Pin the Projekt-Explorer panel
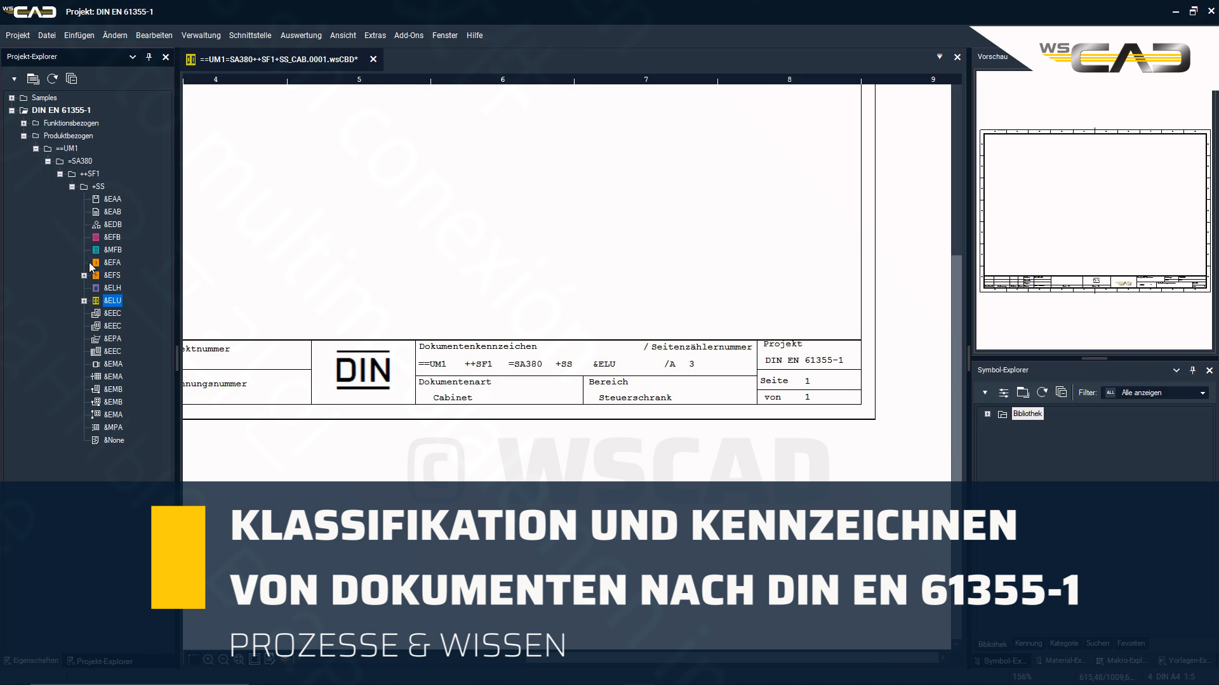This screenshot has width=1219, height=685. click(149, 57)
